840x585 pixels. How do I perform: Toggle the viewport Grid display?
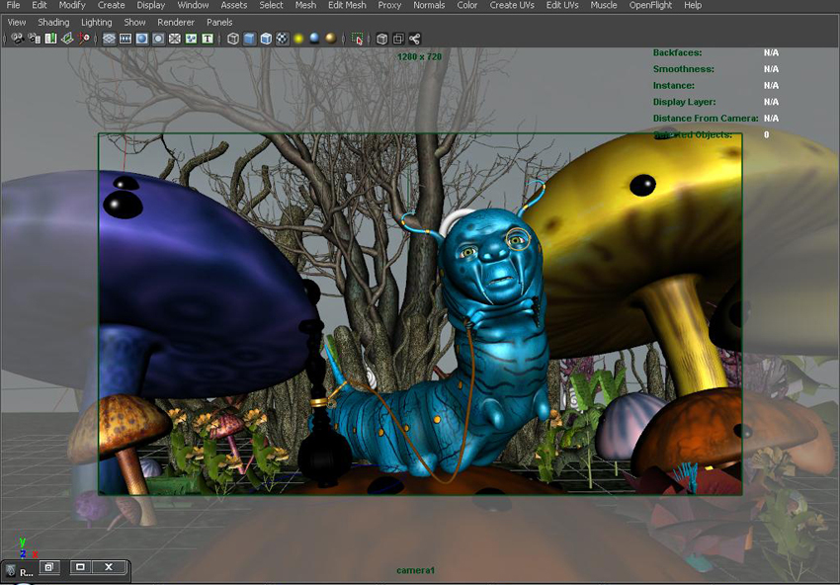click(x=110, y=39)
